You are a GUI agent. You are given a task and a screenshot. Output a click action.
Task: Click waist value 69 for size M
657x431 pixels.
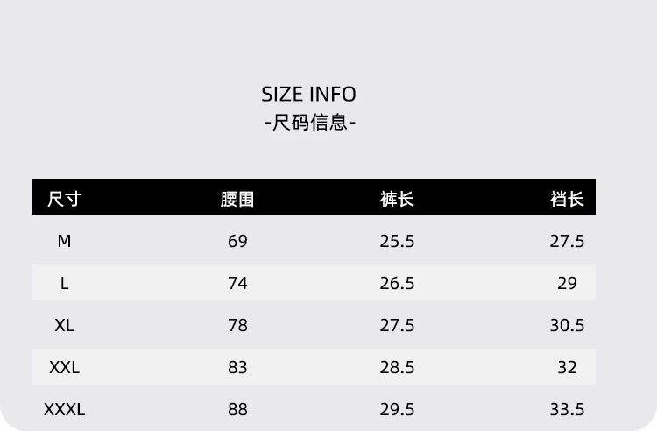tap(237, 241)
